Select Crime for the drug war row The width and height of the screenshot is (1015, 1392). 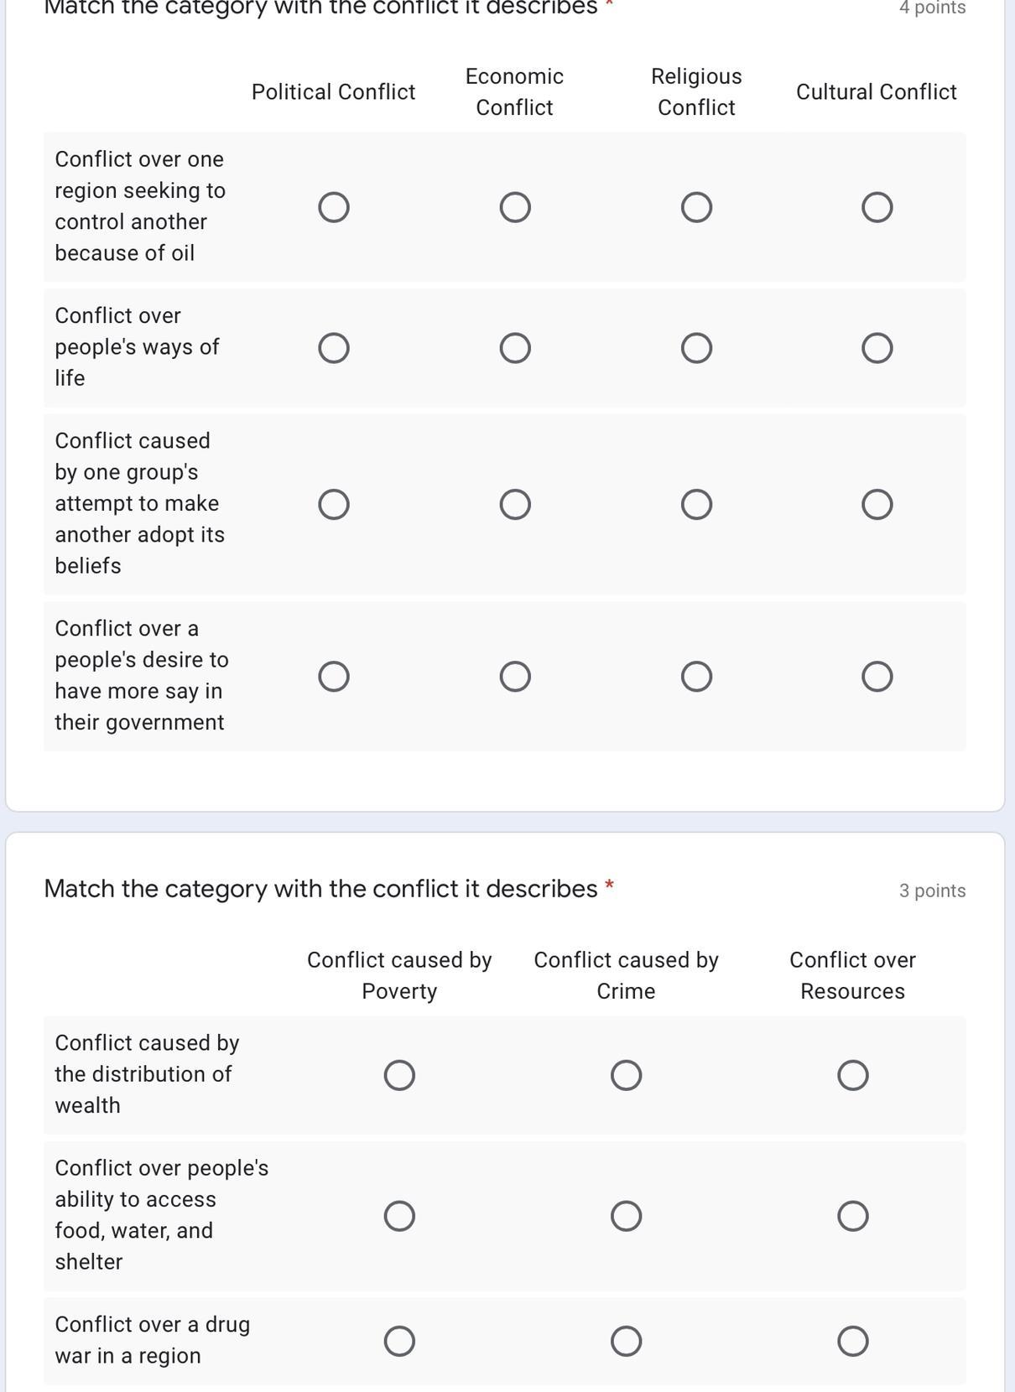pos(626,1341)
